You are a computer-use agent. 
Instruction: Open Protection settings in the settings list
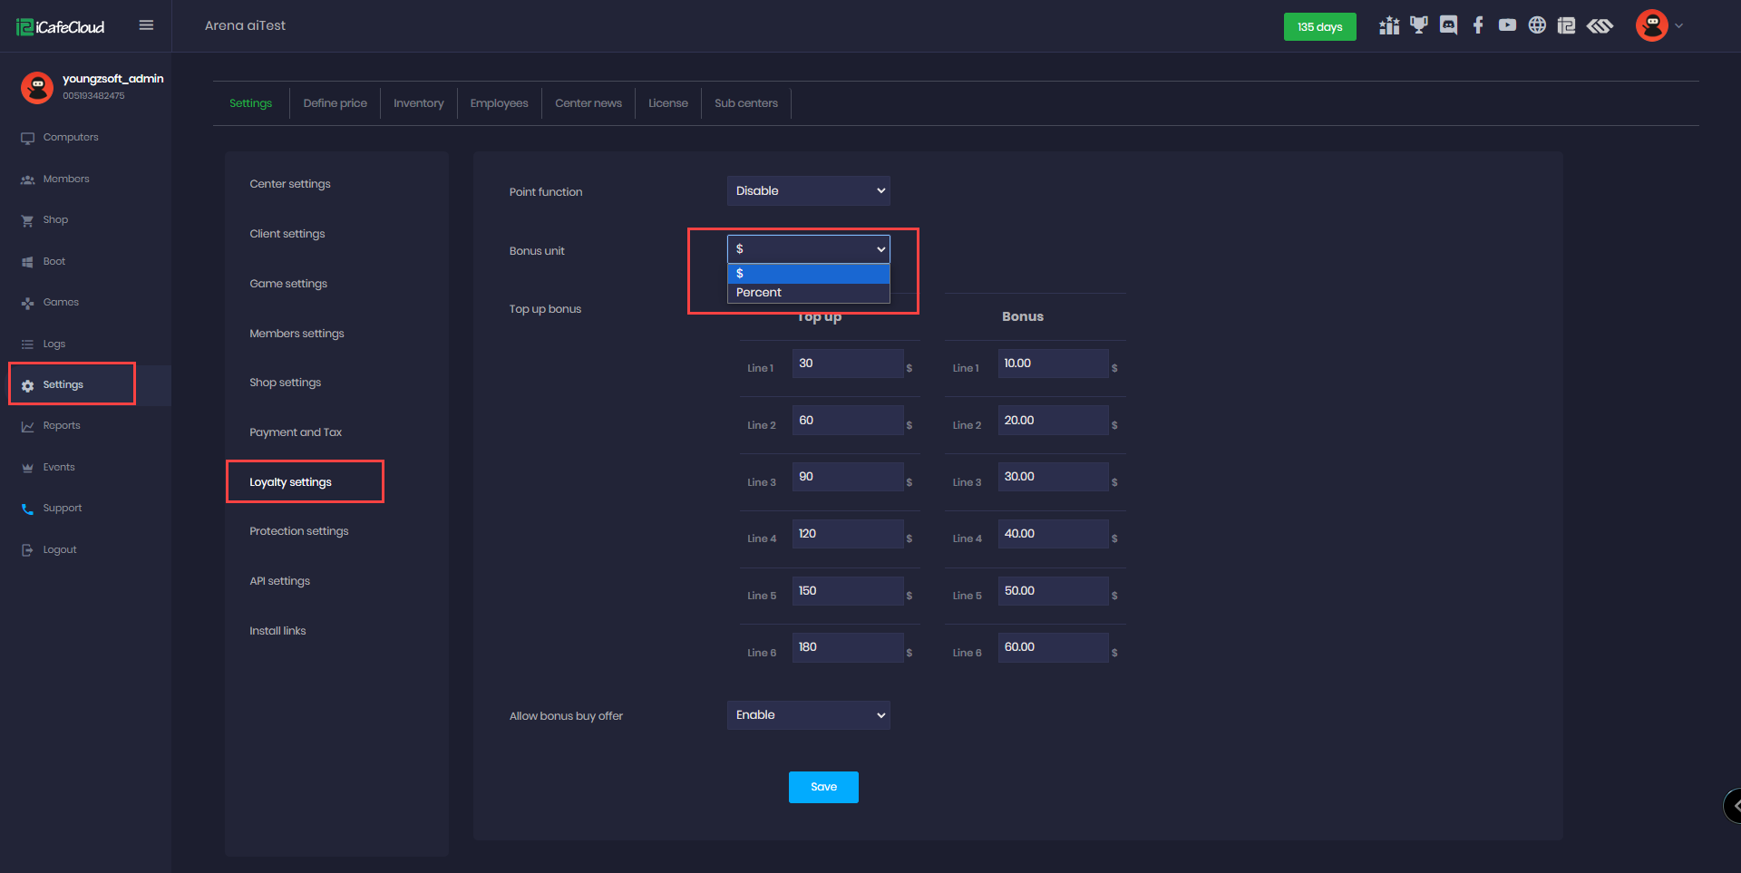click(298, 531)
